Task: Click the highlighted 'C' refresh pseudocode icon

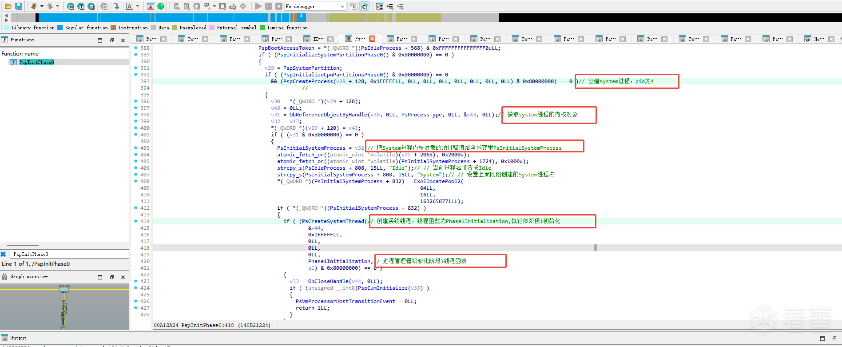Action: click(364, 6)
